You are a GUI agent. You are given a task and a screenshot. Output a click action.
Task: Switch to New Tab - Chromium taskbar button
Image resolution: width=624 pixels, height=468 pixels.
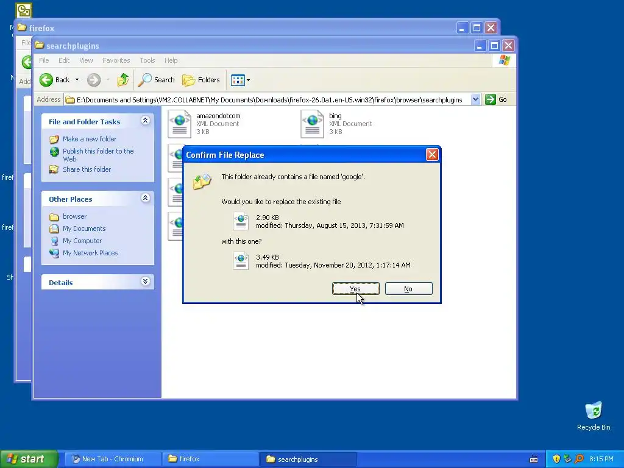[113, 459]
